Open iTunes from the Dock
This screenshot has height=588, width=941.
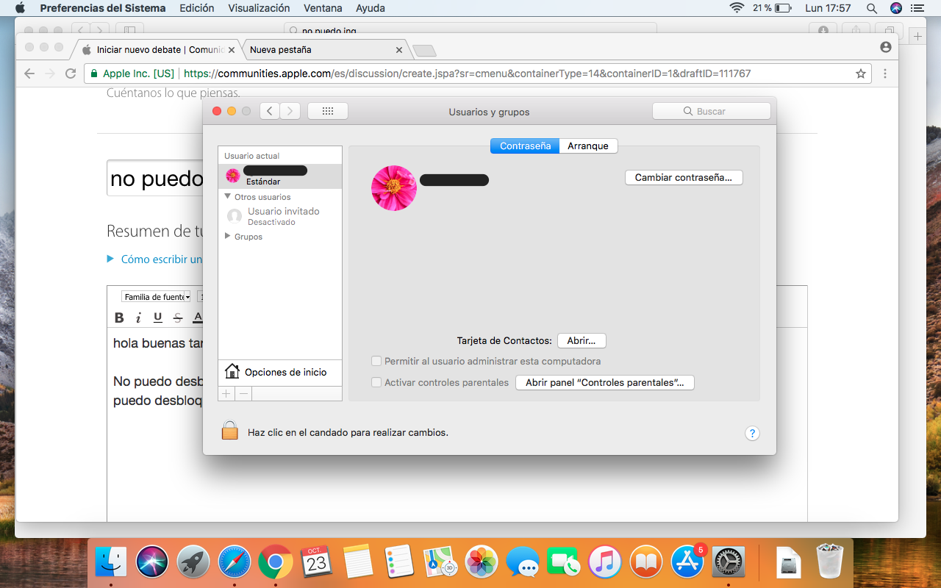pos(605,562)
